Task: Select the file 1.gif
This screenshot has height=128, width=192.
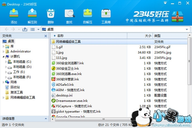Action: (59, 47)
